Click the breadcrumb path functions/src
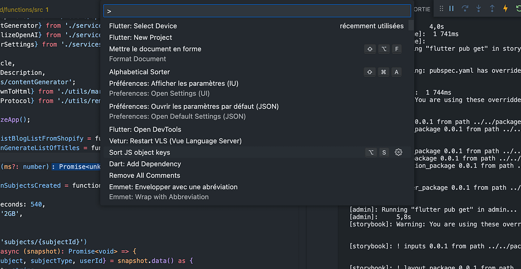The height and width of the screenshot is (269, 521). (x=21, y=9)
